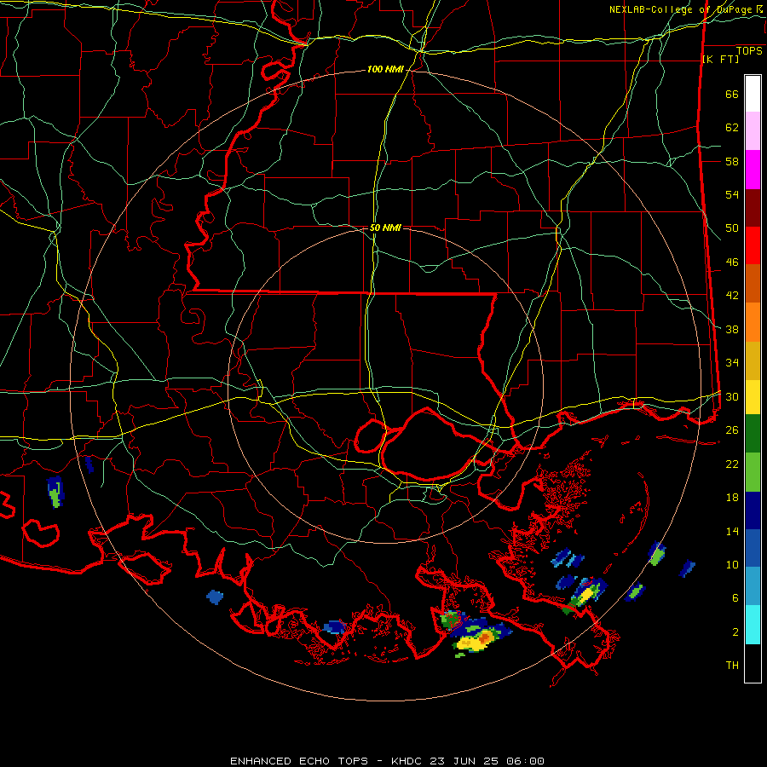Click the '50' legend value
767x767 pixels.
click(x=732, y=228)
